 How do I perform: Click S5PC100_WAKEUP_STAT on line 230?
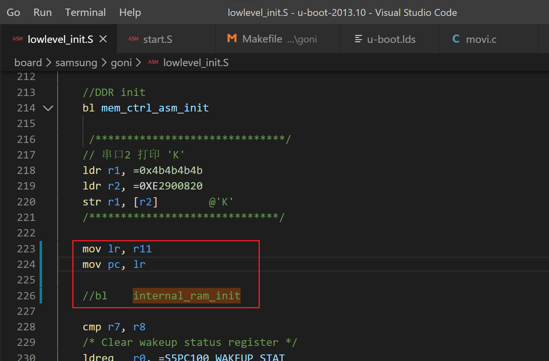coord(225,358)
